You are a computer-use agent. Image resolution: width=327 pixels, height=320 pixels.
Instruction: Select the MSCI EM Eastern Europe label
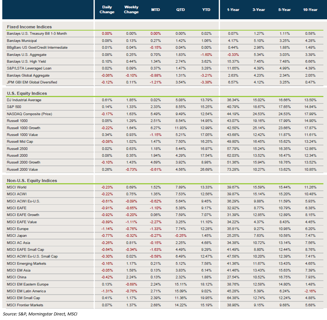[27, 284]
